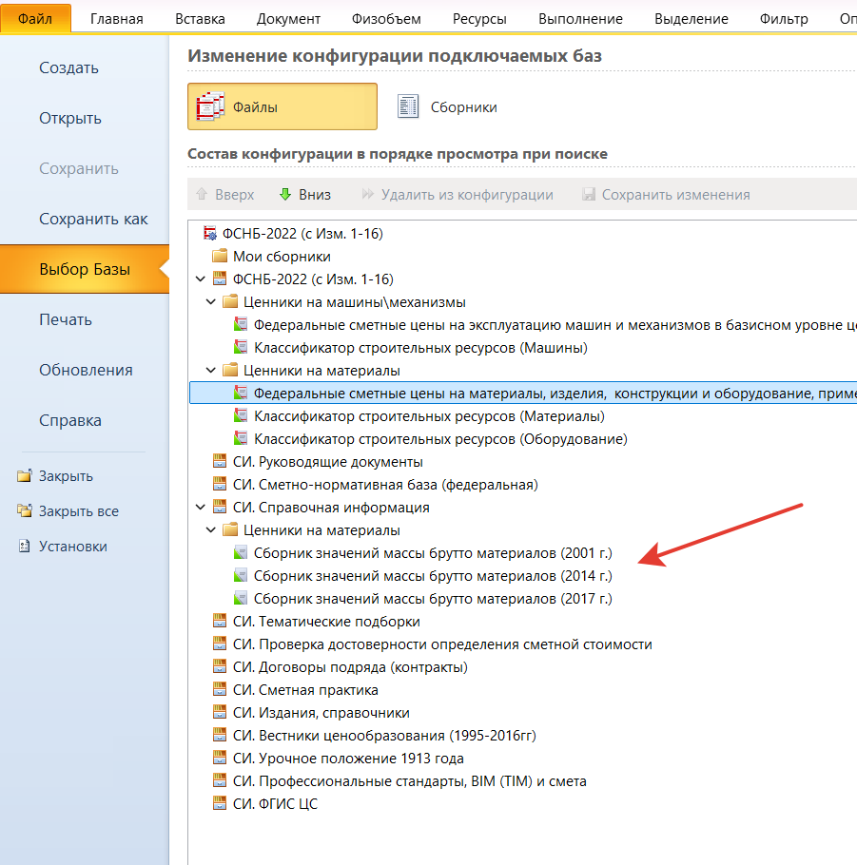The image size is (857, 865).
Task: Click the Ценники на машины\механизмы folder icon
Action: coord(230,301)
